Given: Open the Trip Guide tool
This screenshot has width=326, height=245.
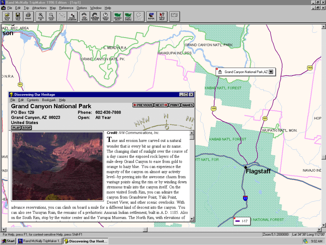Looking at the screenshot, I should click(84, 16).
